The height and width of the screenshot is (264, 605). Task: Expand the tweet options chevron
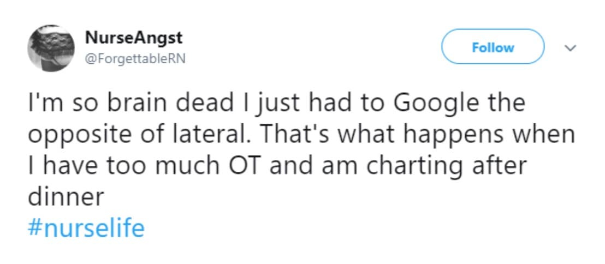click(x=571, y=49)
